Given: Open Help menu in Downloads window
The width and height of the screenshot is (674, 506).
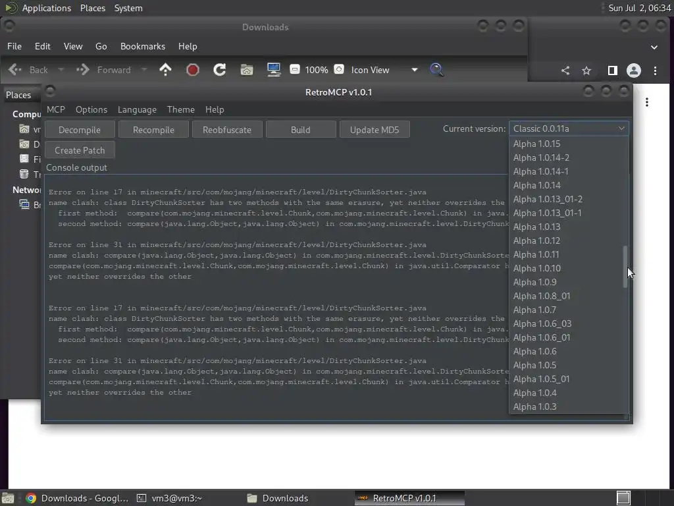Looking at the screenshot, I should pyautogui.click(x=188, y=46).
